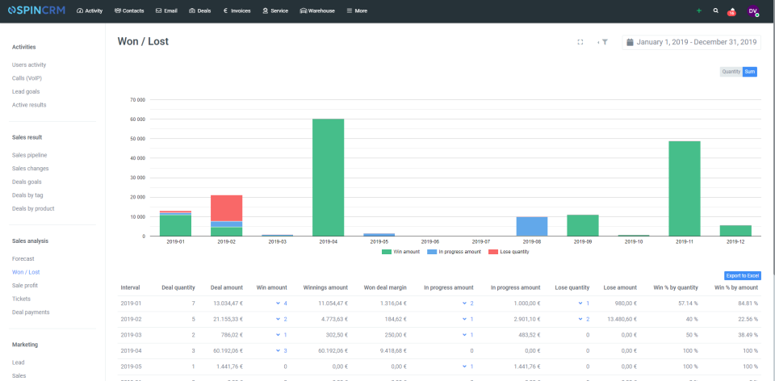Open the Deals menu
This screenshot has height=381, width=775.
pyautogui.click(x=199, y=10)
